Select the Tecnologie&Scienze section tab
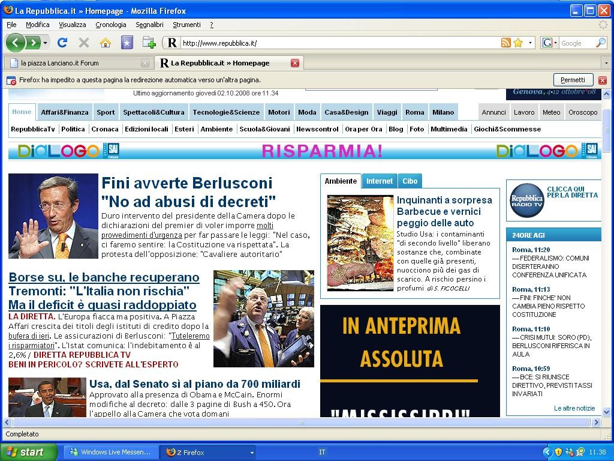 (226, 112)
